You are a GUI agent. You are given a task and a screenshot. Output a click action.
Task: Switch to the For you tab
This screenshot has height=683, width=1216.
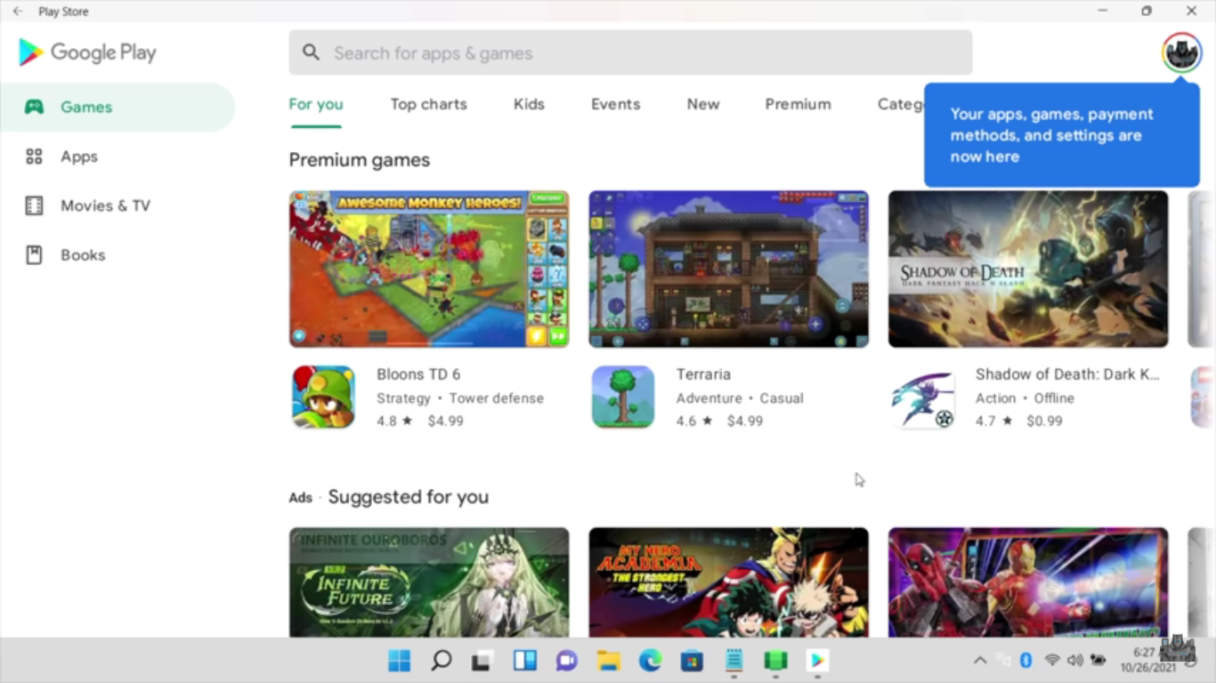pyautogui.click(x=316, y=104)
